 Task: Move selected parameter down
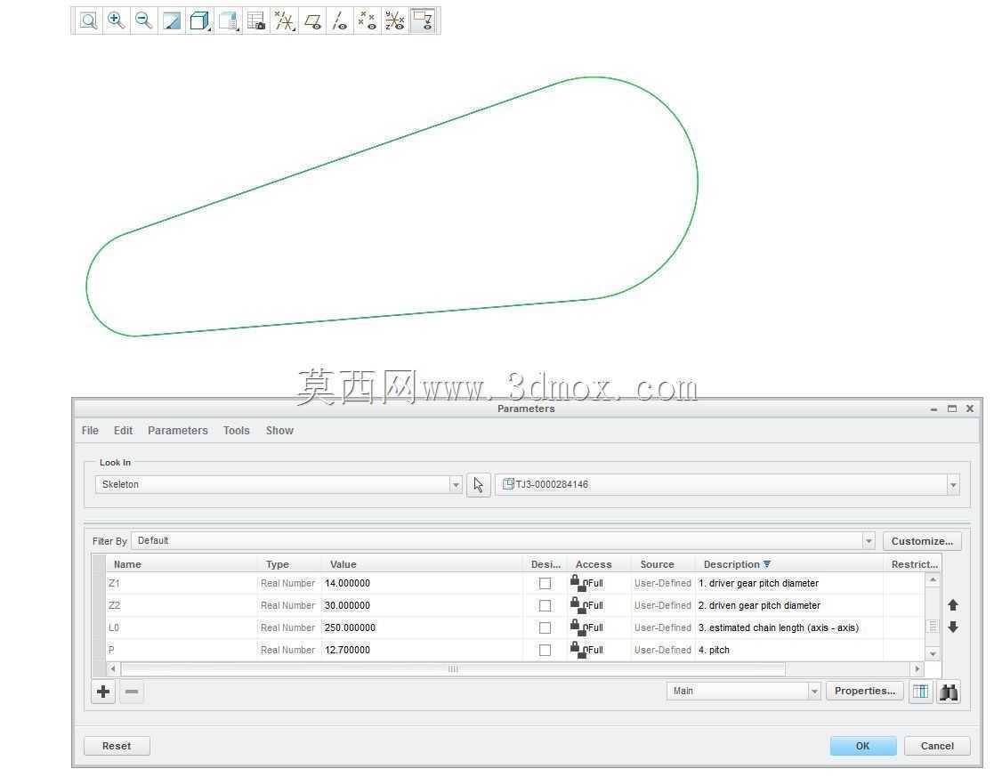coord(953,627)
